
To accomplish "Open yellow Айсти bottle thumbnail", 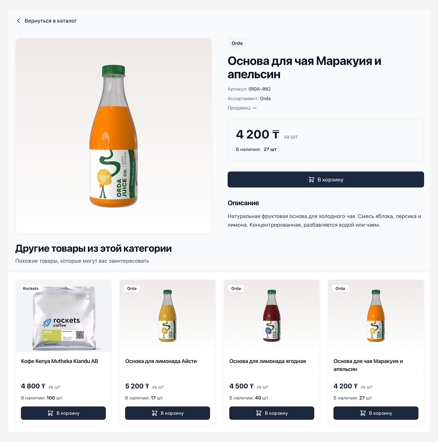I will click(168, 316).
